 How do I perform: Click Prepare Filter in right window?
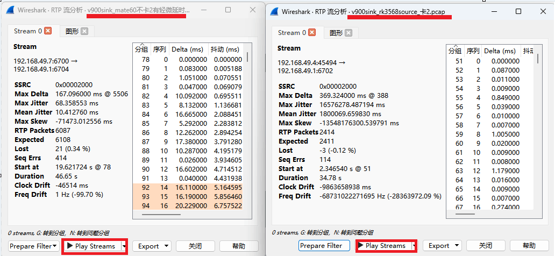point(324,245)
